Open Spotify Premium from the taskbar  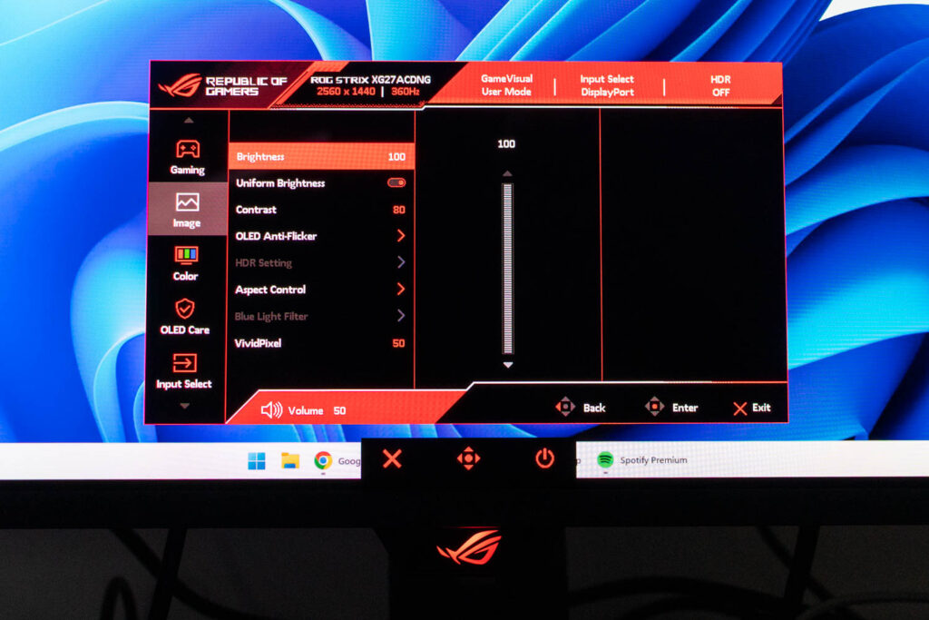pyautogui.click(x=643, y=460)
